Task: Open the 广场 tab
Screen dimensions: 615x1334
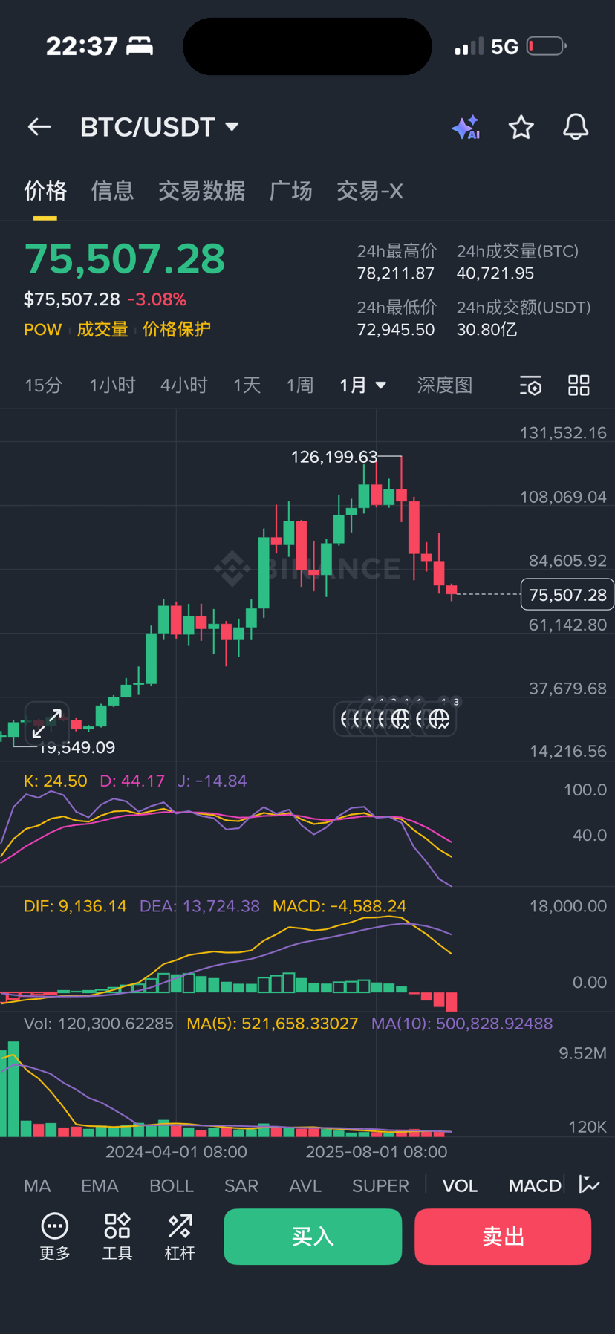Action: point(290,191)
